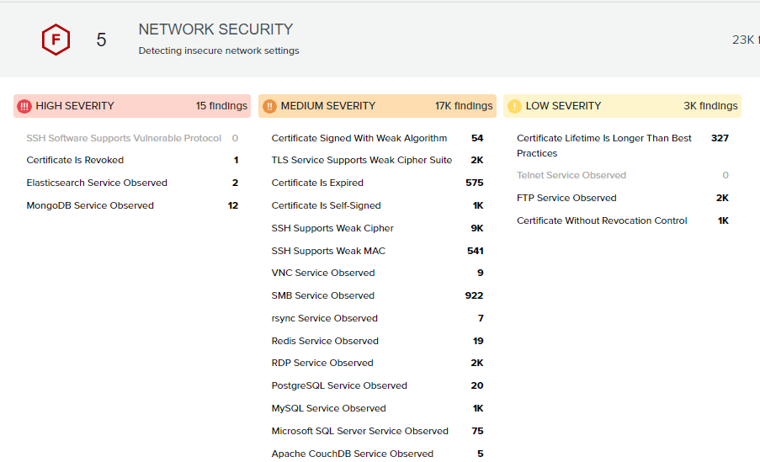View TLS Service Supports Weak Cipher Suite
Viewport: 760px width, 462px height.
coord(361,160)
